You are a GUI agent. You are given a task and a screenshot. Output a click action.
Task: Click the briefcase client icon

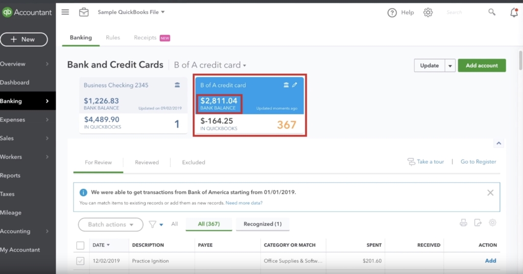click(x=84, y=12)
